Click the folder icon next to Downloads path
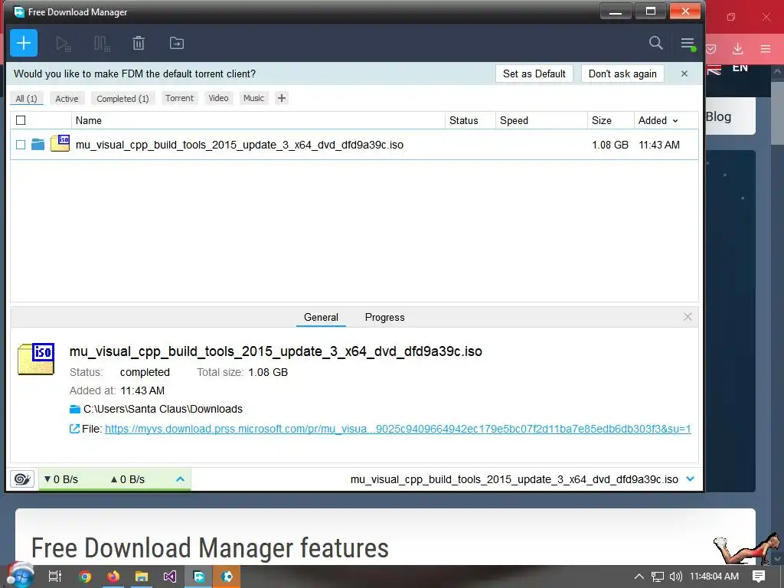784x588 pixels. coord(75,409)
